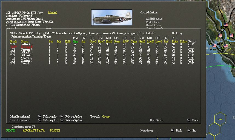Image resolution: width=235 pixels, height=140 pixels.
Task: Sort pilots by Rank column
Action: click(13, 41)
